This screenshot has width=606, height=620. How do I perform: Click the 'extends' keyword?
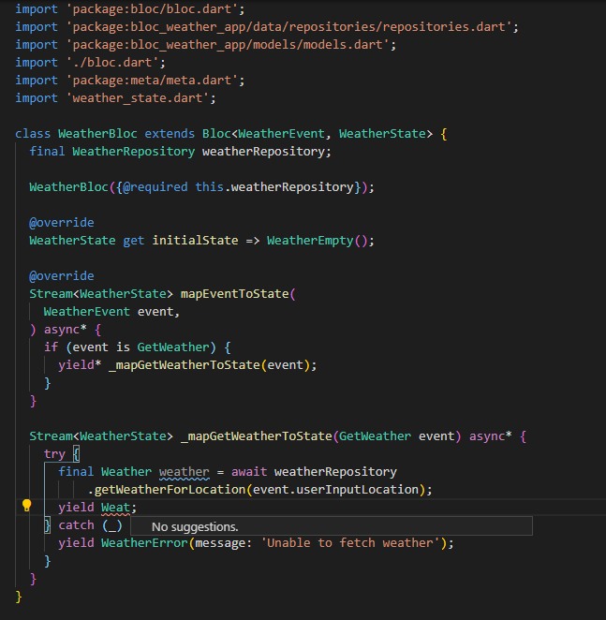(170, 133)
